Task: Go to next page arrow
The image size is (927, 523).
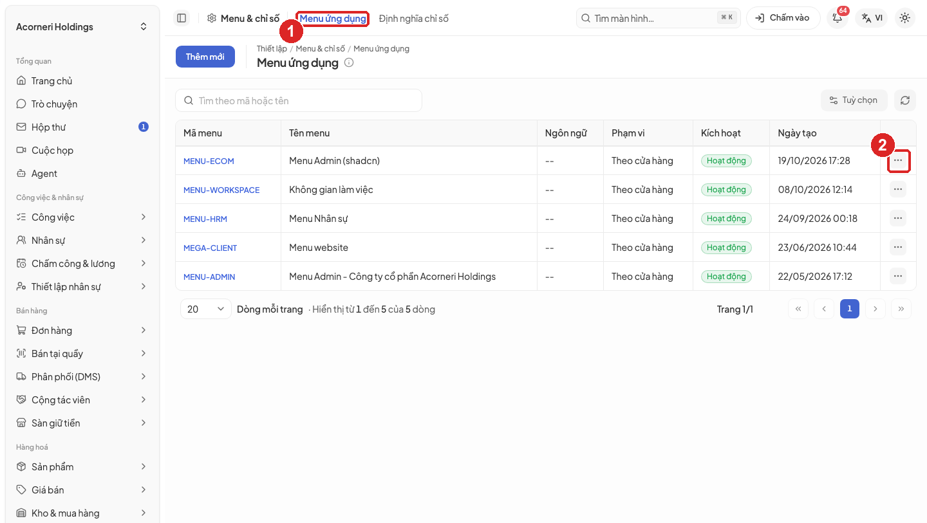Action: (x=876, y=309)
